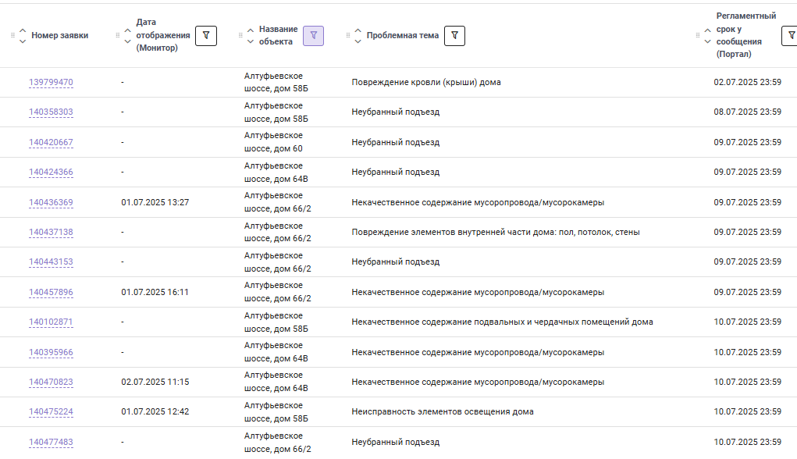Select row with Повреждение кровли (крыши) дома
This screenshot has height=459, width=797.
[398, 82]
